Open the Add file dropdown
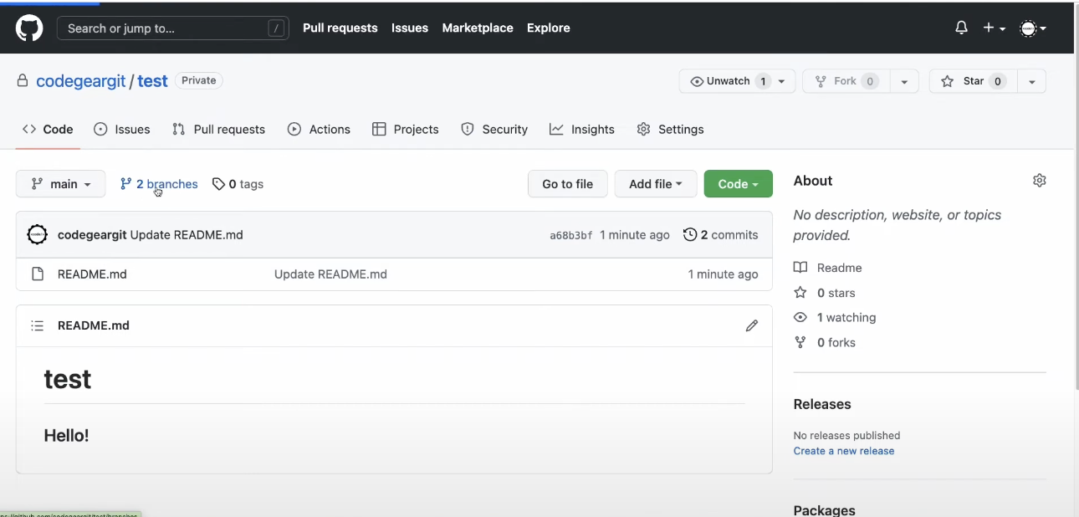 655,183
